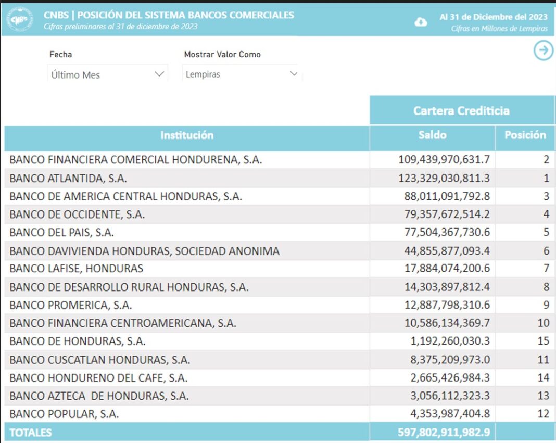Select BANCO FINANCIERA COMERCIAL HONDURENA row

click(135, 160)
